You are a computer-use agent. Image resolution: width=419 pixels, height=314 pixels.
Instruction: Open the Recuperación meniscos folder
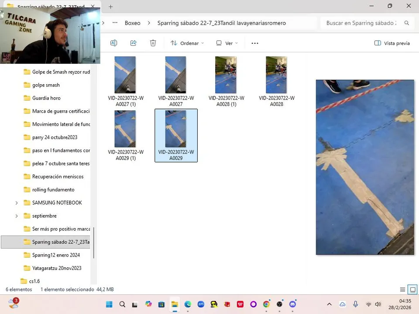click(x=53, y=177)
